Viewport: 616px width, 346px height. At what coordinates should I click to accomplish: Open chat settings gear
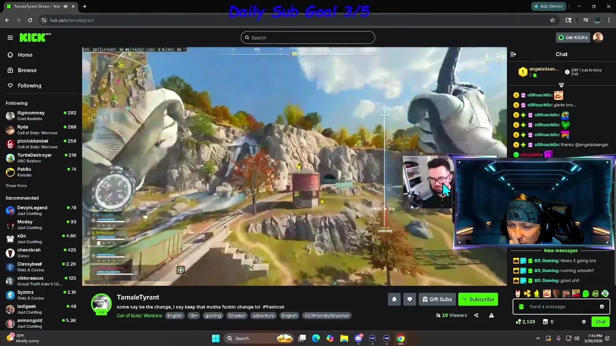[x=584, y=321]
